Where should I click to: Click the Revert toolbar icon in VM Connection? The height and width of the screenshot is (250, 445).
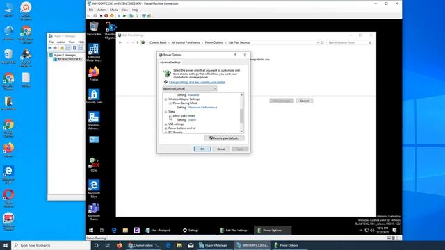[137, 15]
